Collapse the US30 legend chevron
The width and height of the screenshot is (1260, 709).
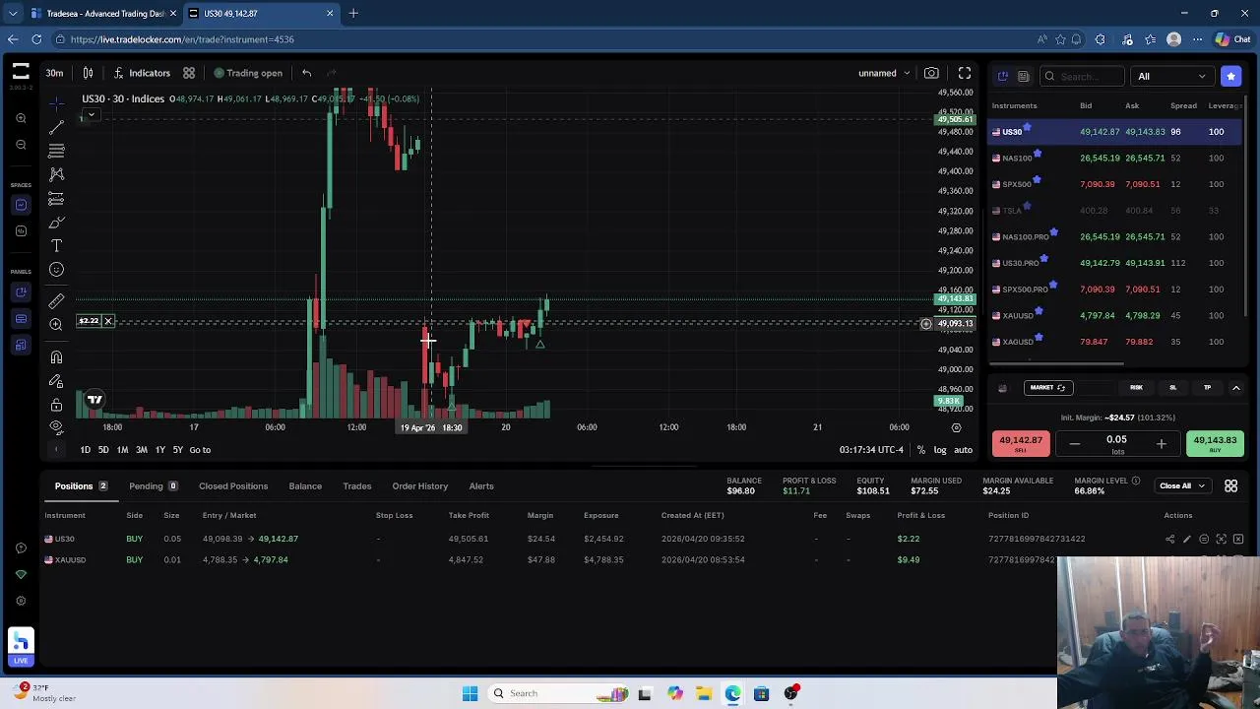pos(92,115)
